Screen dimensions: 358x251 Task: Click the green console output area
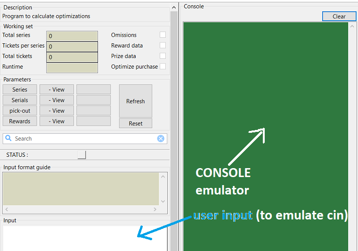point(266,137)
